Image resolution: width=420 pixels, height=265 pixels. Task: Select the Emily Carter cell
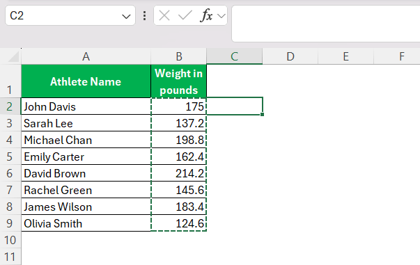(86, 156)
